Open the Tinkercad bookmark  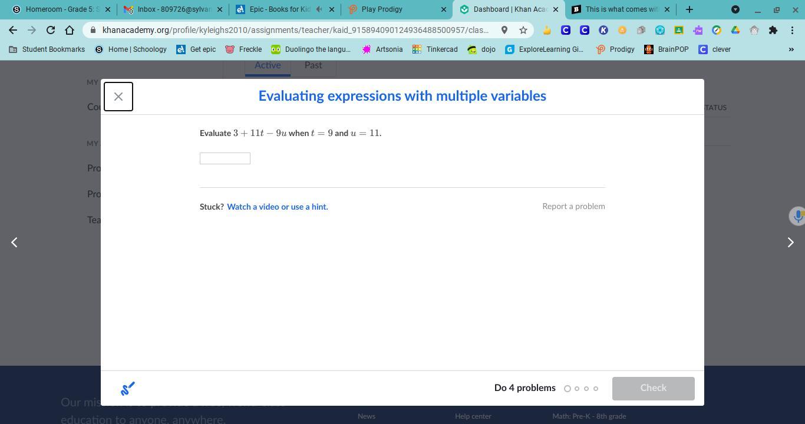click(x=435, y=49)
